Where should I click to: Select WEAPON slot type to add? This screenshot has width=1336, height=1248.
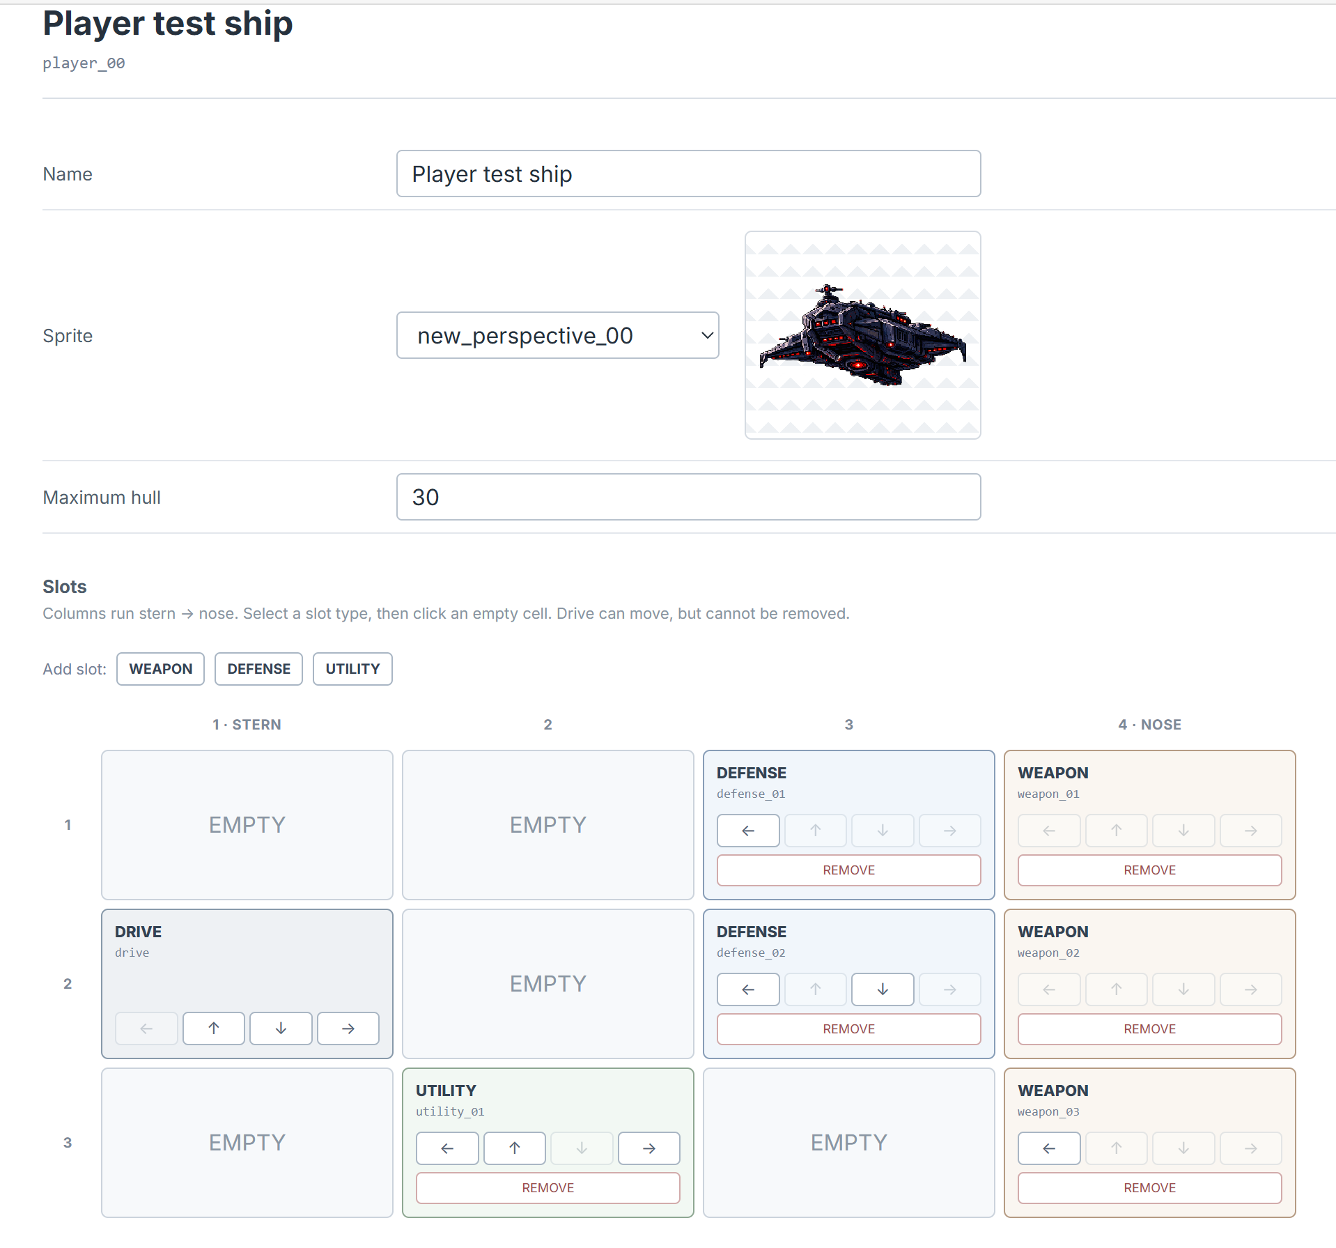(160, 669)
